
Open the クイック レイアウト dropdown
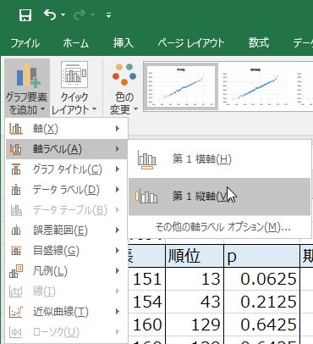click(74, 87)
